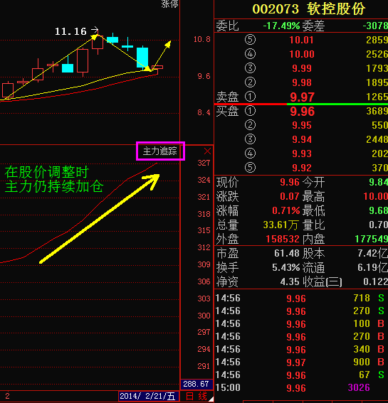Click the last red candlestick on chart

157,68
